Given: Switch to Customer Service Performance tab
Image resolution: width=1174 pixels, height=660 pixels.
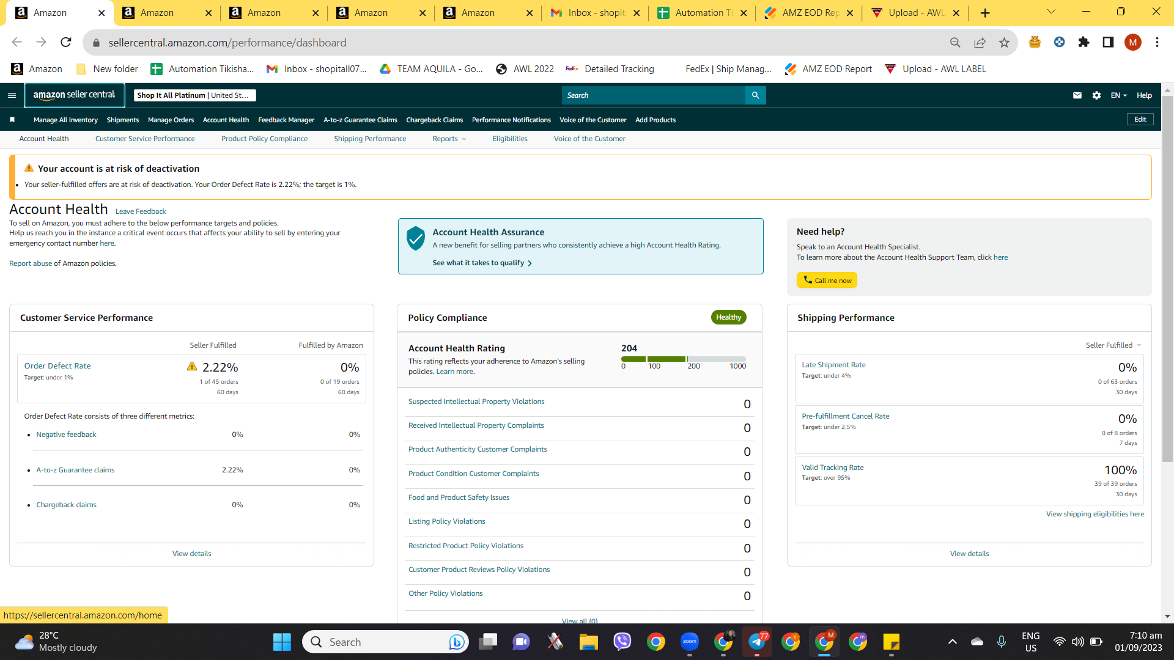Looking at the screenshot, I should 145,139.
